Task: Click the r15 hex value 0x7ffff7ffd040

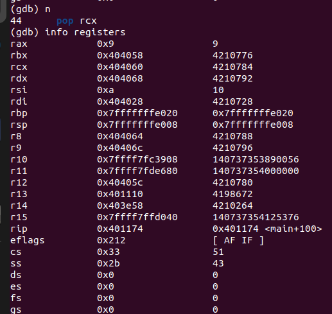Action: tap(137, 217)
